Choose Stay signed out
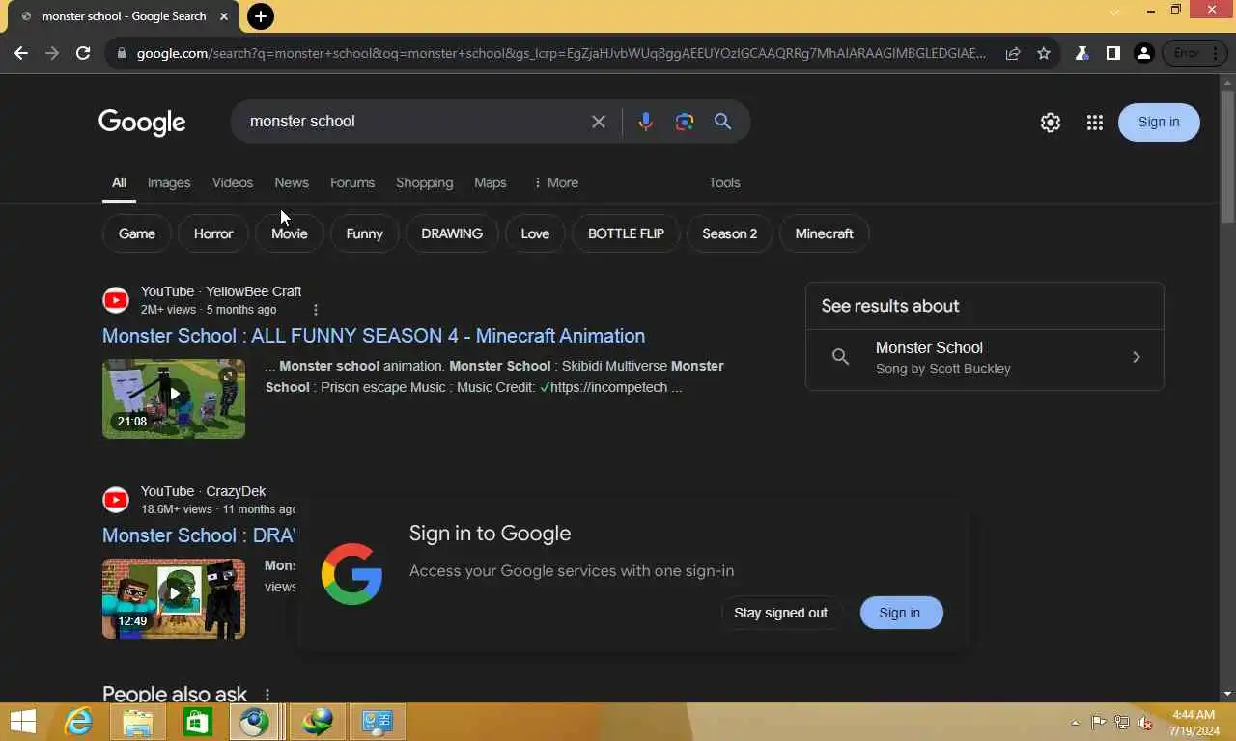 click(780, 613)
